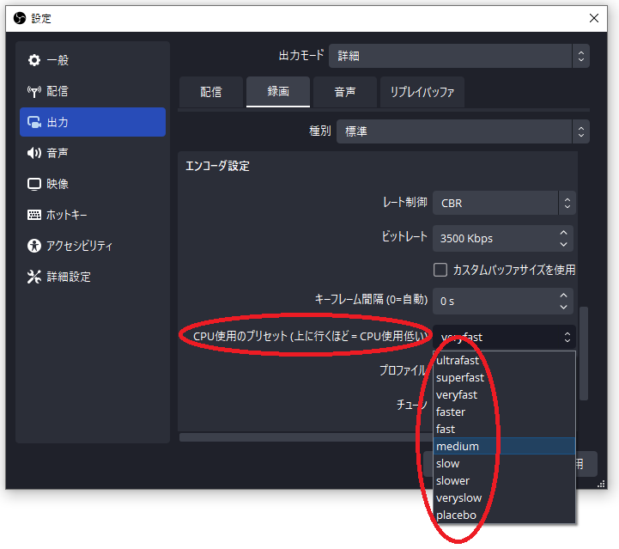Click the General gear icon in sidebar
619x549 pixels.
click(x=34, y=60)
